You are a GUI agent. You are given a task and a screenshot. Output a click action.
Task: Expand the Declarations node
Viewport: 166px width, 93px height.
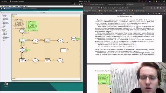2,37
